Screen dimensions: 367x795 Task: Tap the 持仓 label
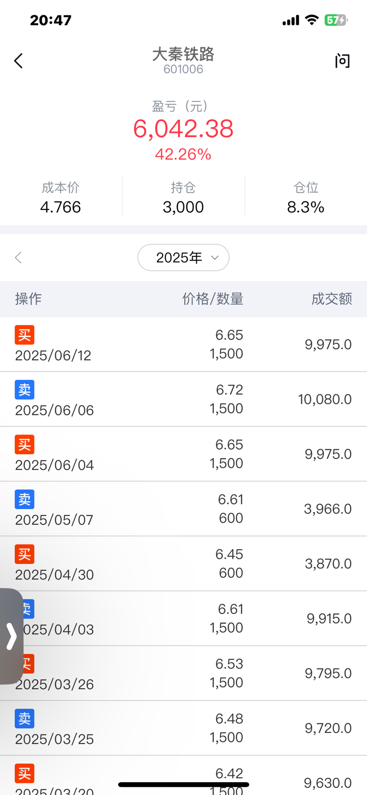[183, 187]
